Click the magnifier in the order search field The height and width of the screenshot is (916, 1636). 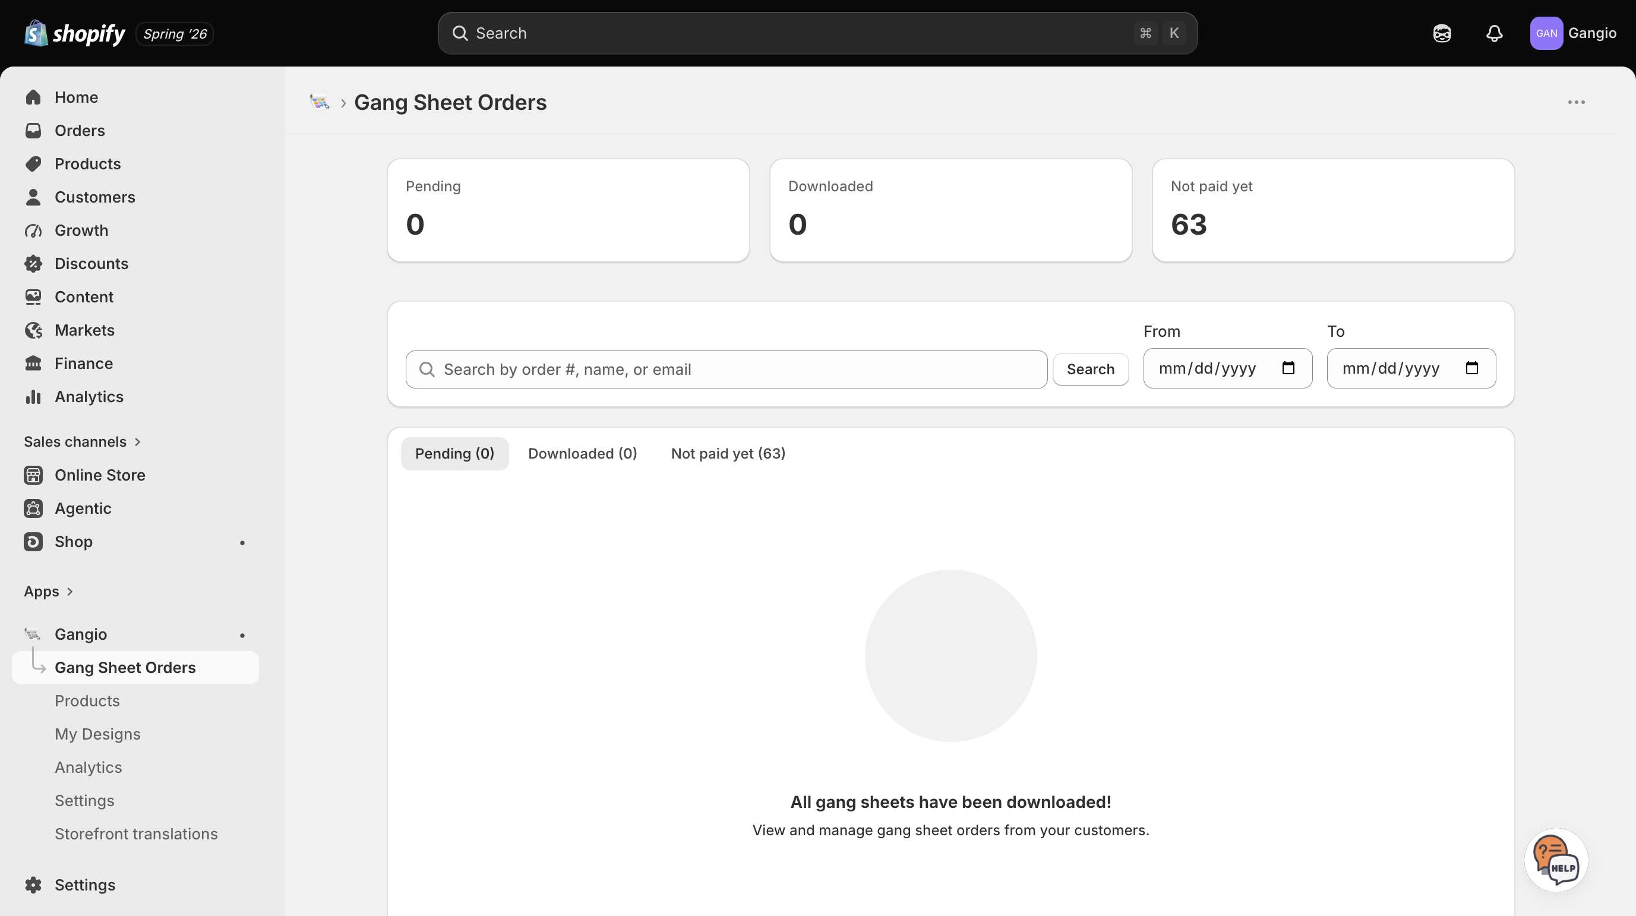428,369
